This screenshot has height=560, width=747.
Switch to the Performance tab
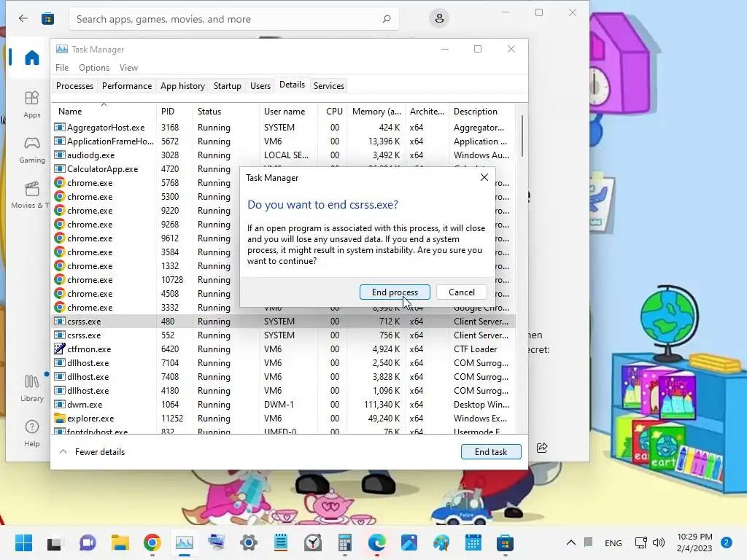coord(127,86)
